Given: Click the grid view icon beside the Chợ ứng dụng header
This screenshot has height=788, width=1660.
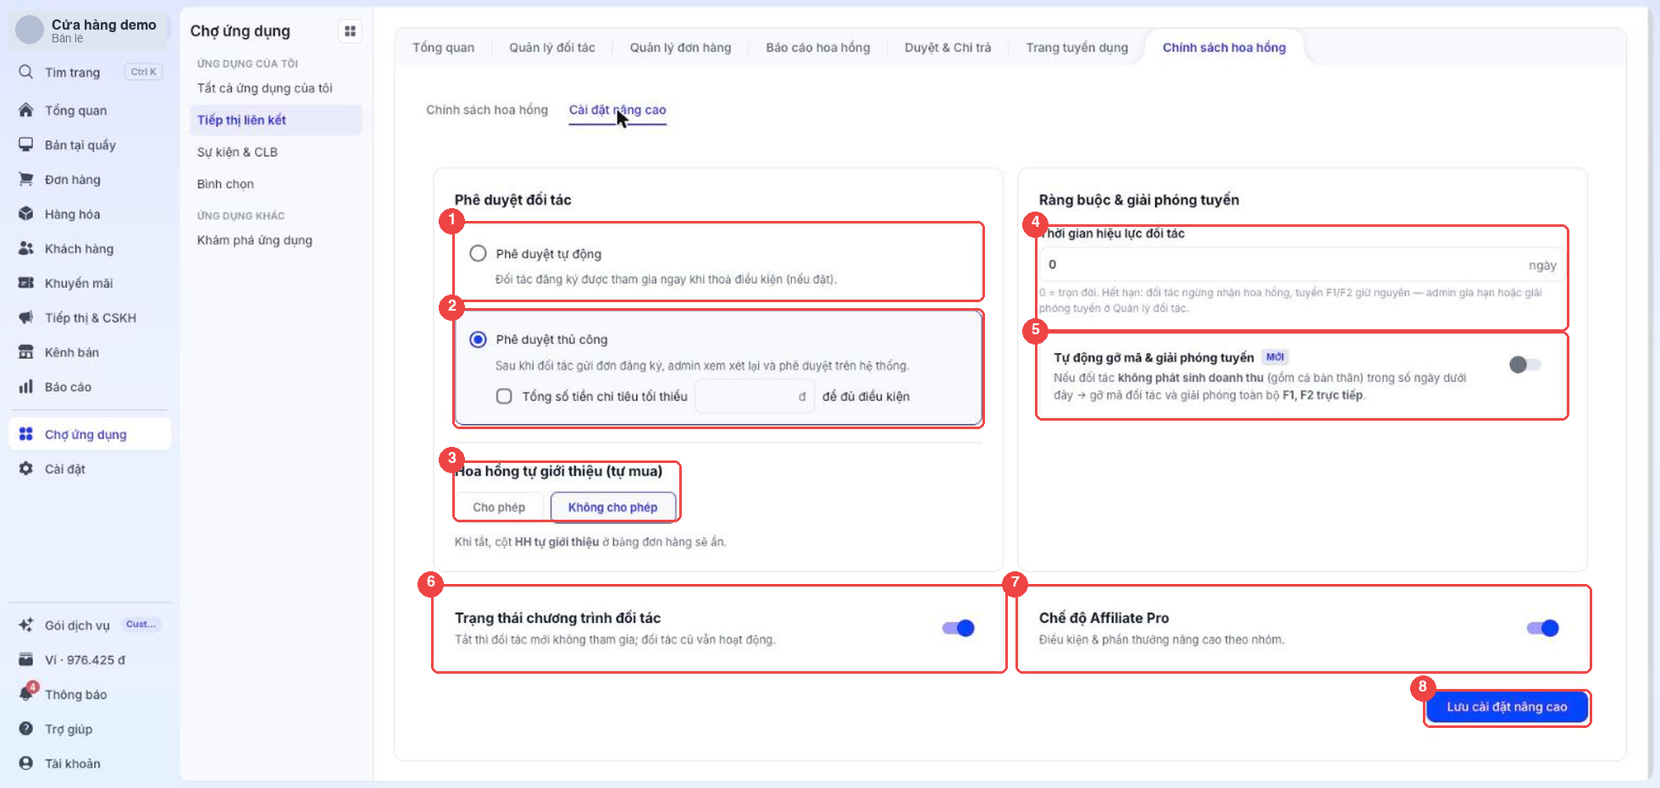Looking at the screenshot, I should [350, 31].
